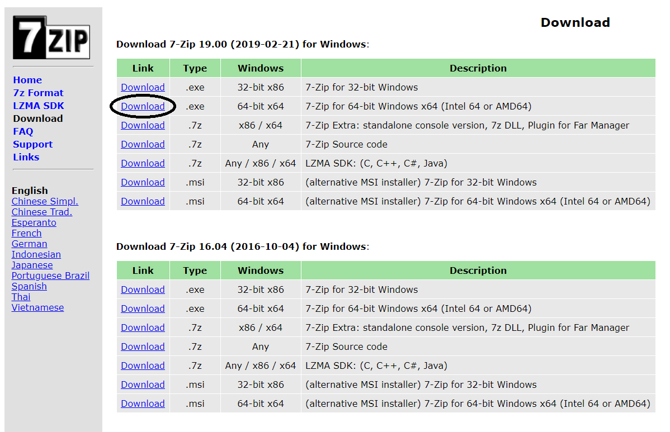Open the Links page in sidebar
This screenshot has height=432, width=670.
pos(26,157)
